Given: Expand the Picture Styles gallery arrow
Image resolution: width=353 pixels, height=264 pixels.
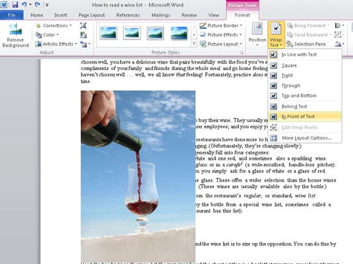Looking at the screenshot, I should coord(194,44).
